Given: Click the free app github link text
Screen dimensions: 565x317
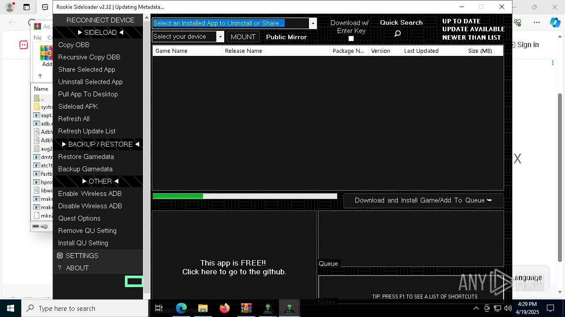Looking at the screenshot, I should (x=234, y=267).
